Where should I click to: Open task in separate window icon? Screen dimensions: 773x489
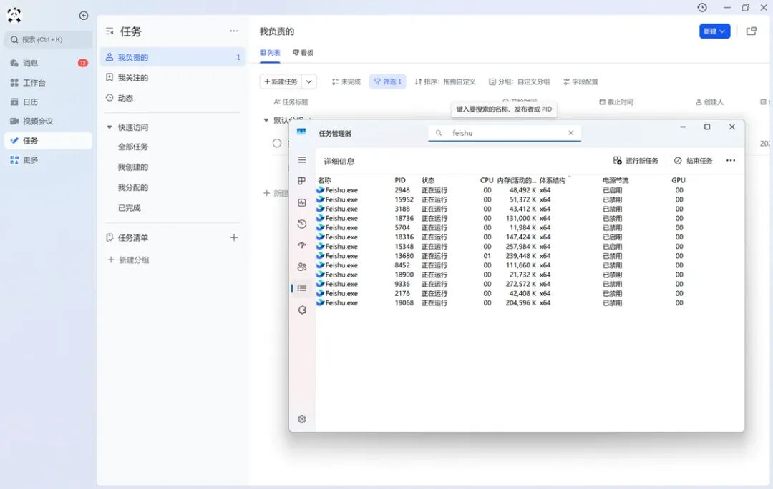tap(752, 31)
